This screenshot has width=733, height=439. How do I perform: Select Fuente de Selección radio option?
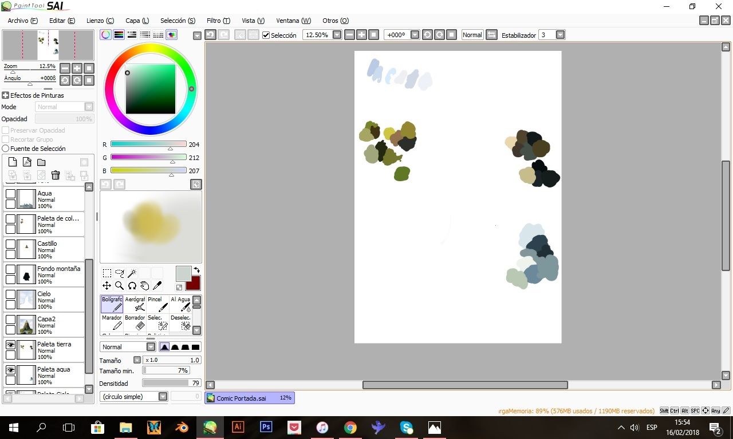[x=6, y=149]
